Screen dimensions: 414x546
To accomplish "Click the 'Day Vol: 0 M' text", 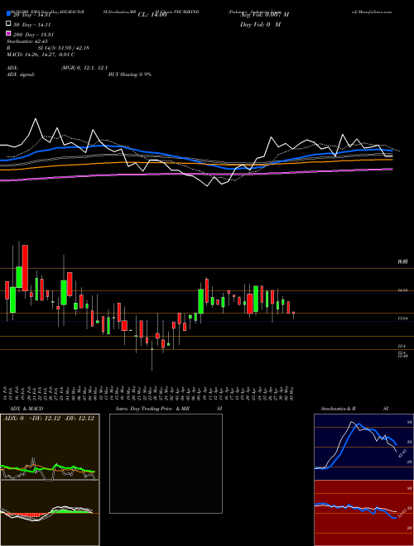I will [260, 24].
